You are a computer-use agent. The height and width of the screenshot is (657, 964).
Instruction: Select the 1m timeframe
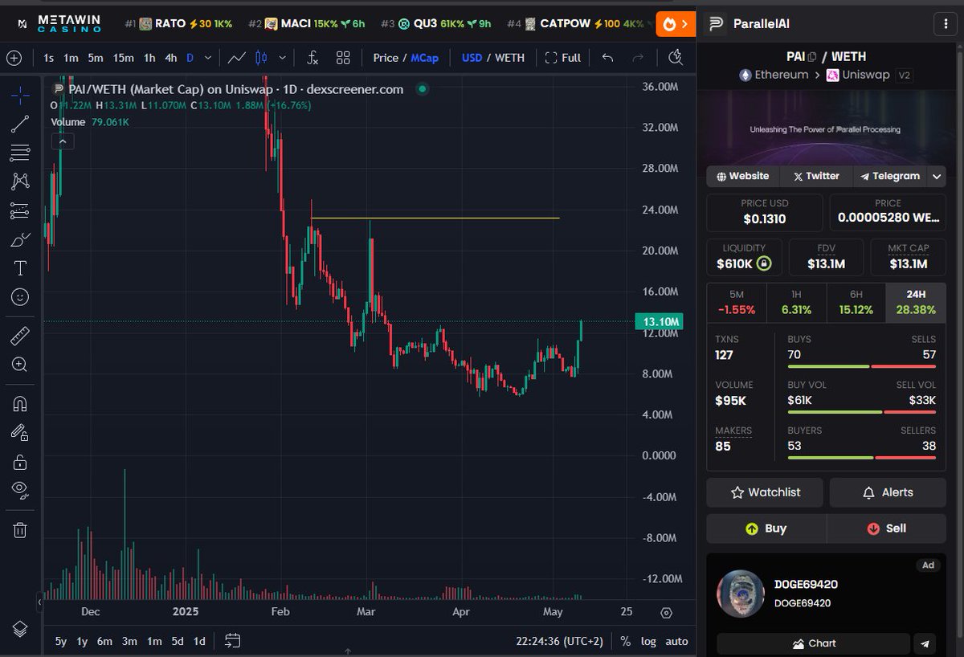(71, 58)
